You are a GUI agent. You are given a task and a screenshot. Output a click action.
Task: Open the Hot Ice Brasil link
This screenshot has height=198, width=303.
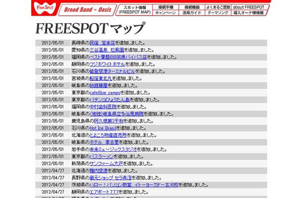click(x=103, y=128)
